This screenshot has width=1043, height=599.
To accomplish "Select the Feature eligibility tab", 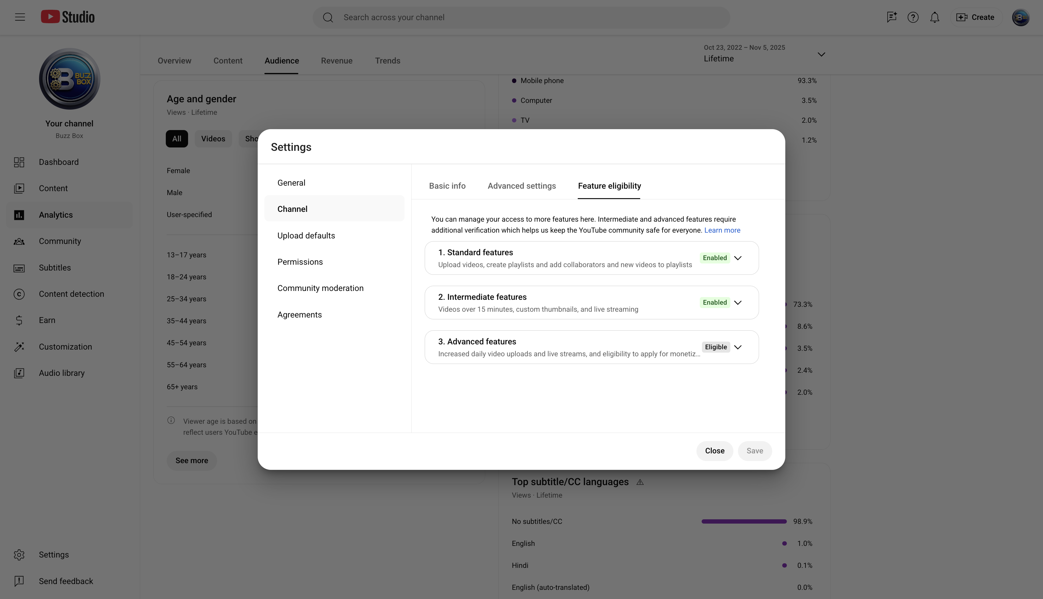I will (x=609, y=186).
